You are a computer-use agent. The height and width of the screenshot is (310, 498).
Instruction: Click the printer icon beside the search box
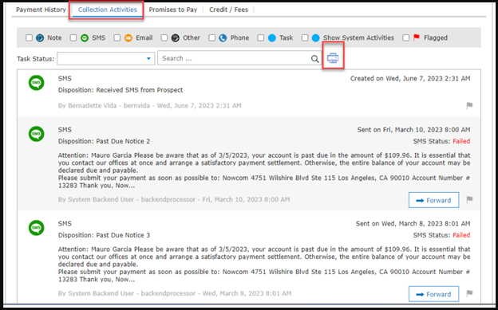tap(333, 58)
